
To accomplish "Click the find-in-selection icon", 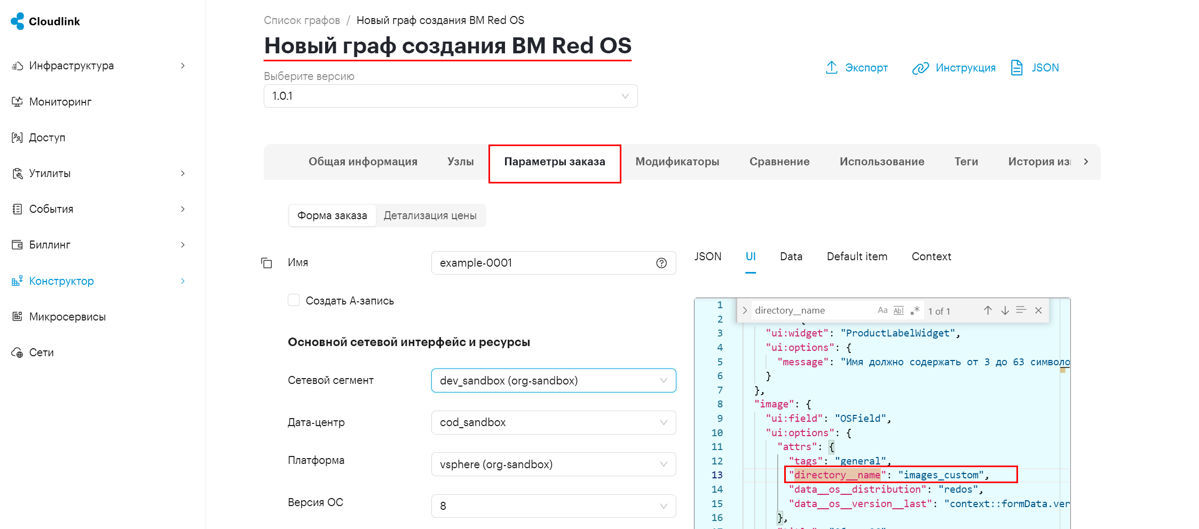I will coord(1021,310).
